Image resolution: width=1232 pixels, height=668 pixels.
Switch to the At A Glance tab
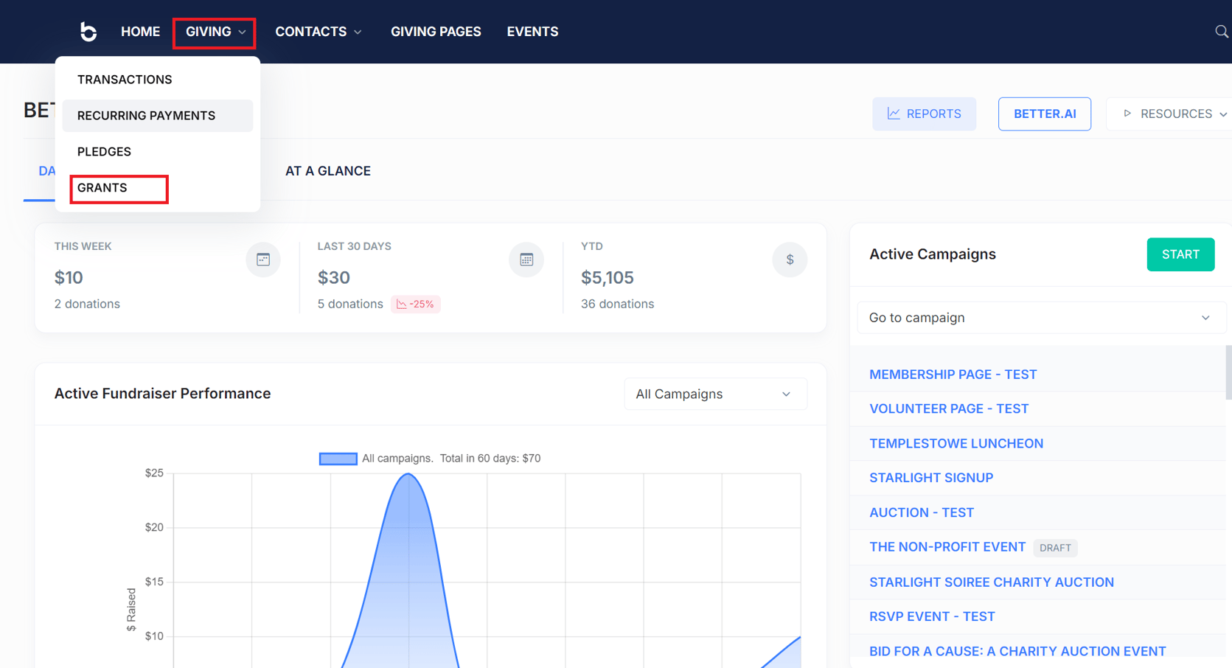tap(327, 170)
